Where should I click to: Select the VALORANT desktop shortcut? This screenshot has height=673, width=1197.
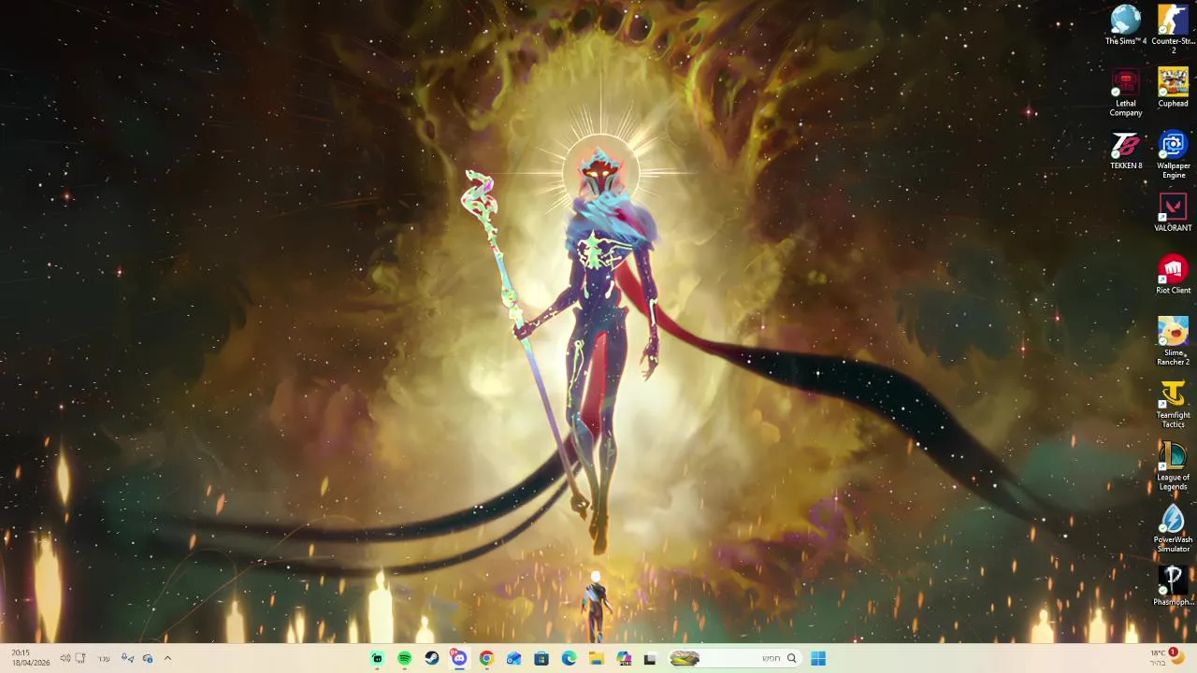[1173, 213]
